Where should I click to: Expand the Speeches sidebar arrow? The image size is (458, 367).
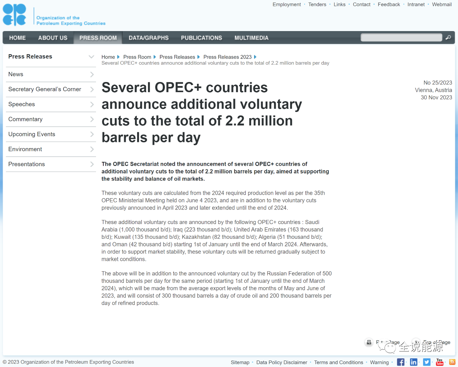coord(92,104)
